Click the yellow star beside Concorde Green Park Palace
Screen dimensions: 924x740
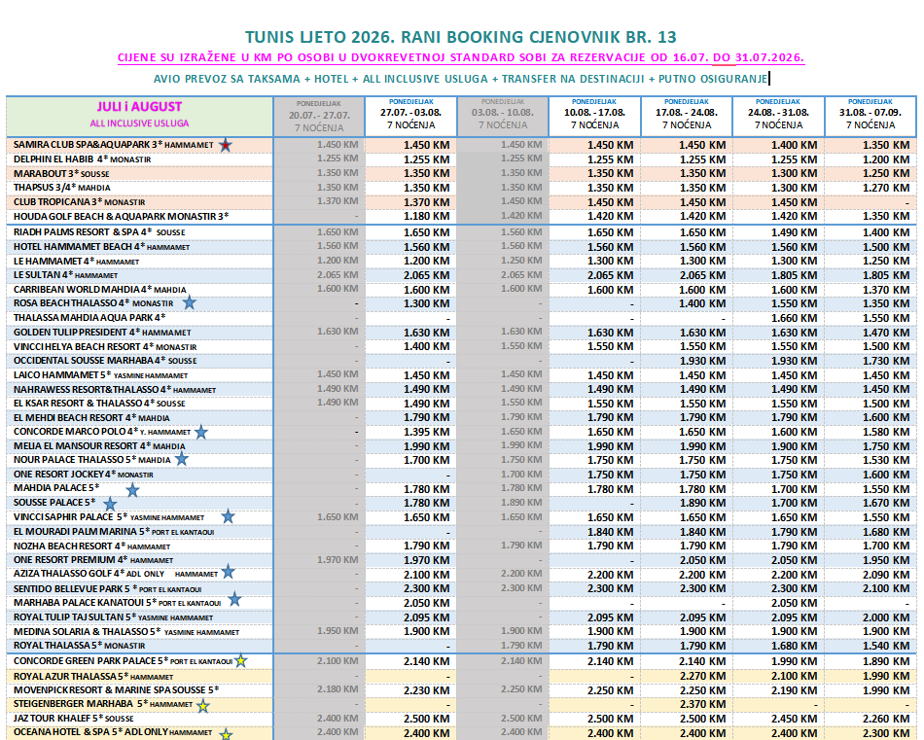[240, 660]
